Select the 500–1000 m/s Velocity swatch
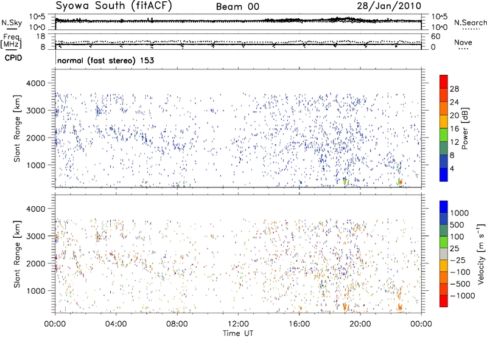This screenshot has width=487, height=337. point(444,218)
